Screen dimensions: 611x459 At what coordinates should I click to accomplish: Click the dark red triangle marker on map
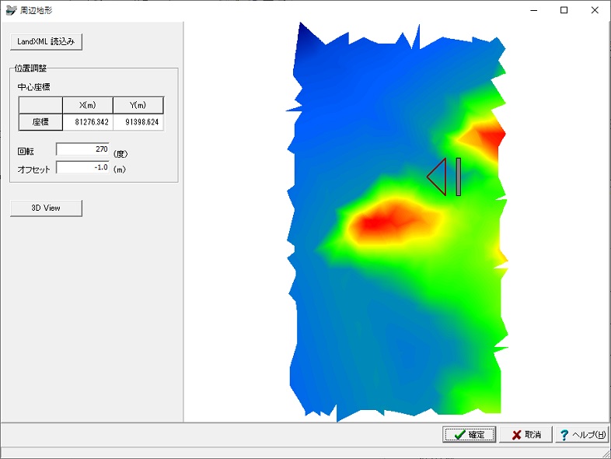pyautogui.click(x=438, y=177)
